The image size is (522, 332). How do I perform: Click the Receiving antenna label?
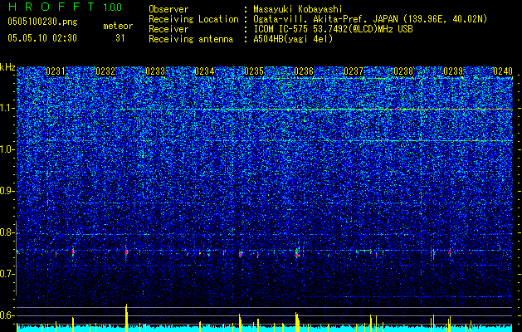click(191, 39)
